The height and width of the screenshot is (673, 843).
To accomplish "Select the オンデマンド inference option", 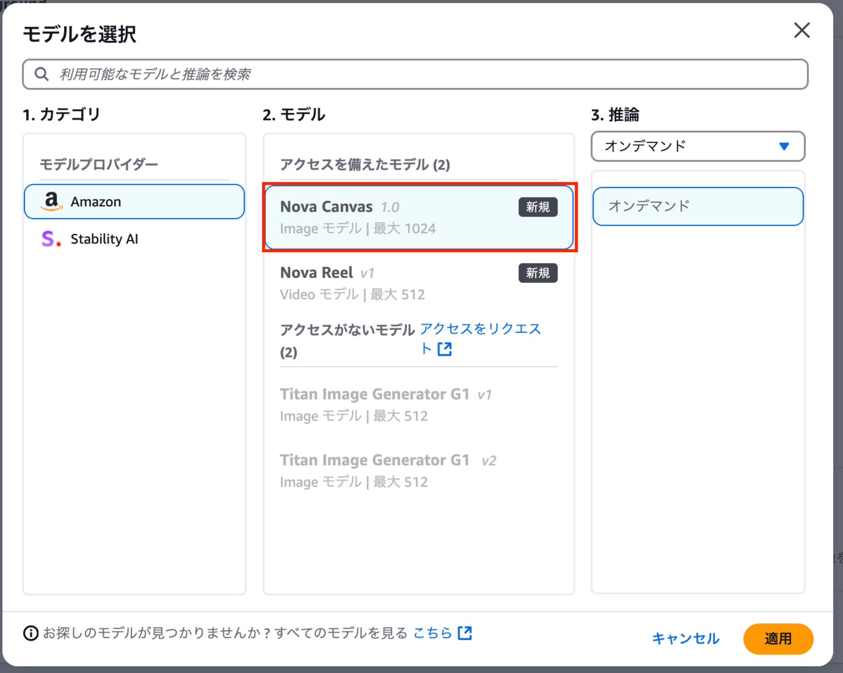I will pyautogui.click(x=698, y=206).
